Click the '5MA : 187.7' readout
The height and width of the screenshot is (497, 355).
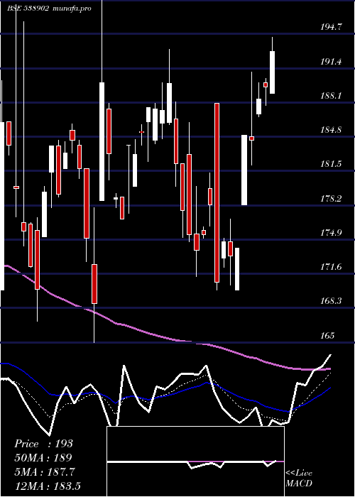point(45,472)
